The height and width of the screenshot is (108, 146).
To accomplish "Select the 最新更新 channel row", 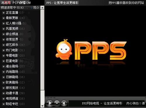I will point(15,18).
